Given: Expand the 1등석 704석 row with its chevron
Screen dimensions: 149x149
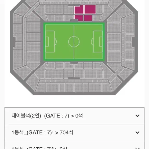Looking at the screenshot, I should tap(137, 132).
